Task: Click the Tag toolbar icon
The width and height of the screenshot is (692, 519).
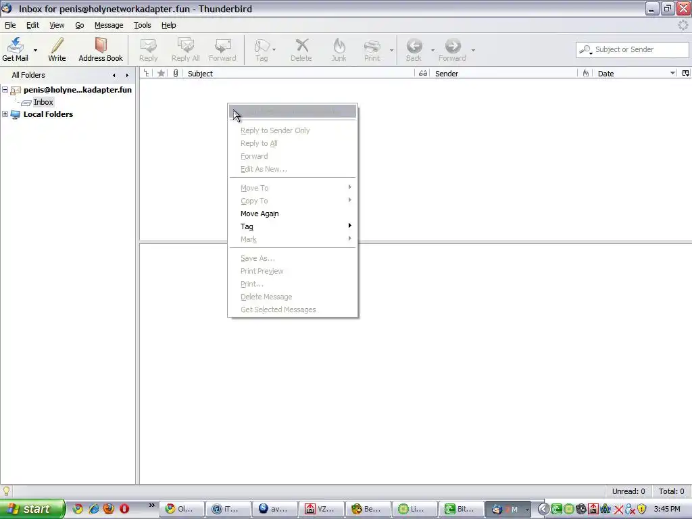Action: (262, 49)
